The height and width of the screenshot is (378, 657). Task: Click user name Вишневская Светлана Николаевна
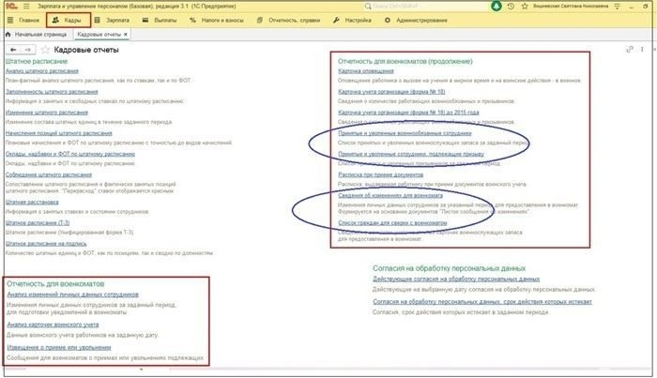coord(571,7)
